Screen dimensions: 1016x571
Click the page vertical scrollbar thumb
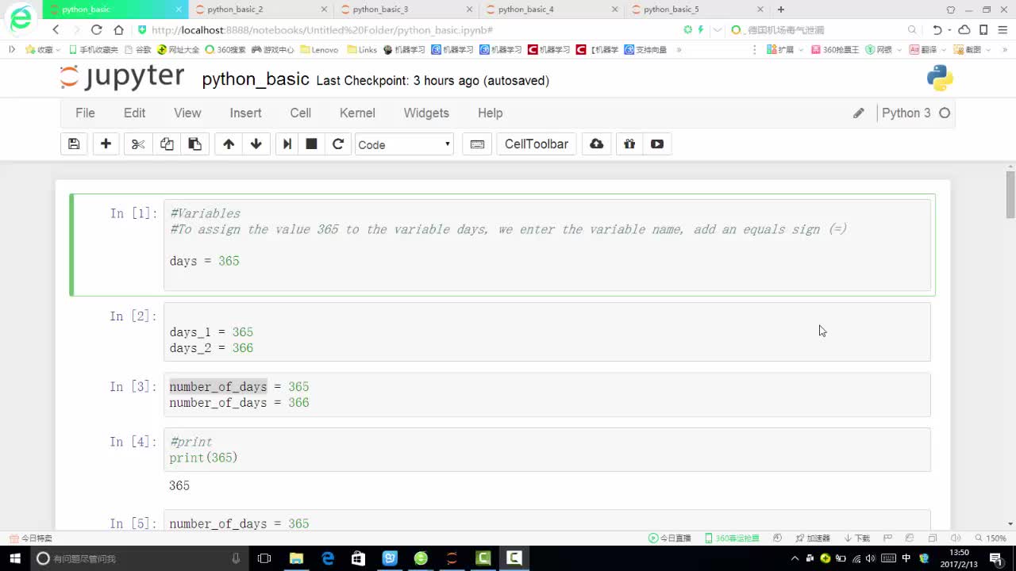point(1010,194)
